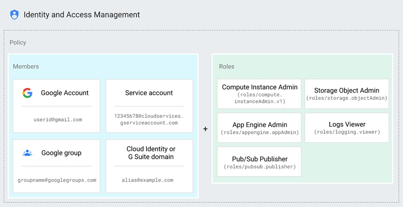Click the Google G logo icon
The height and width of the screenshot is (207, 403).
coord(27,93)
